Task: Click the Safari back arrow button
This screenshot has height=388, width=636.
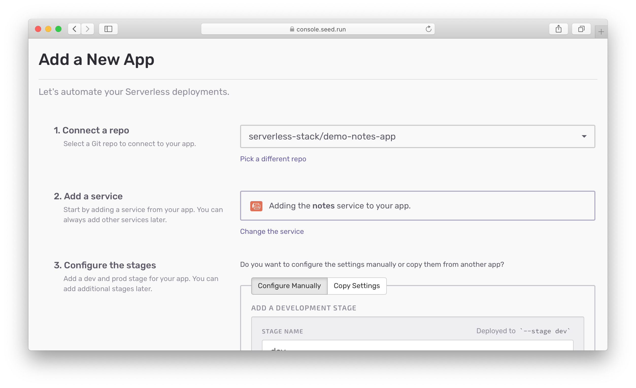Action: tap(74, 29)
